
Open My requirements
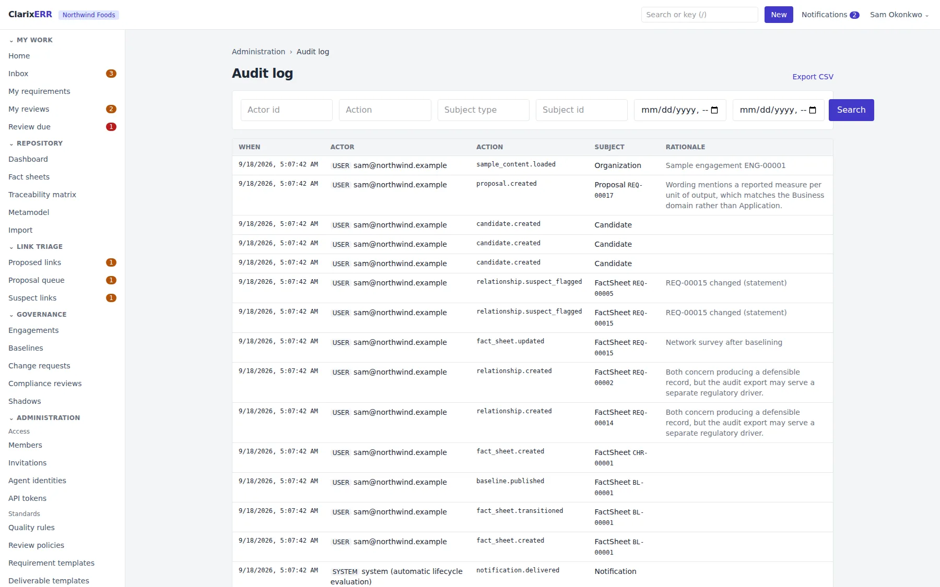[x=62, y=91]
